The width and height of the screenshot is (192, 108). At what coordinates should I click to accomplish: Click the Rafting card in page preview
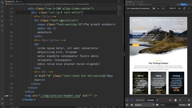coord(140,83)
